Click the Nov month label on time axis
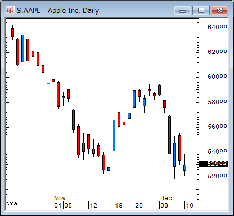The height and width of the screenshot is (216, 234). pyautogui.click(x=60, y=198)
